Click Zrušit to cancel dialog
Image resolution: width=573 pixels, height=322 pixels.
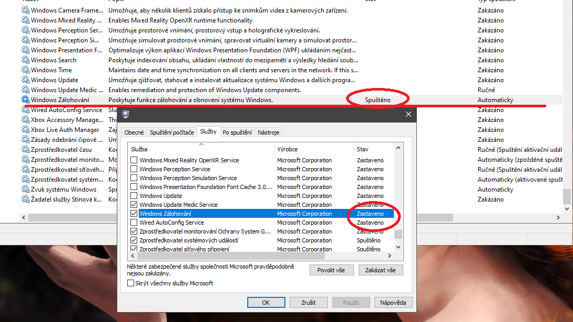[308, 302]
